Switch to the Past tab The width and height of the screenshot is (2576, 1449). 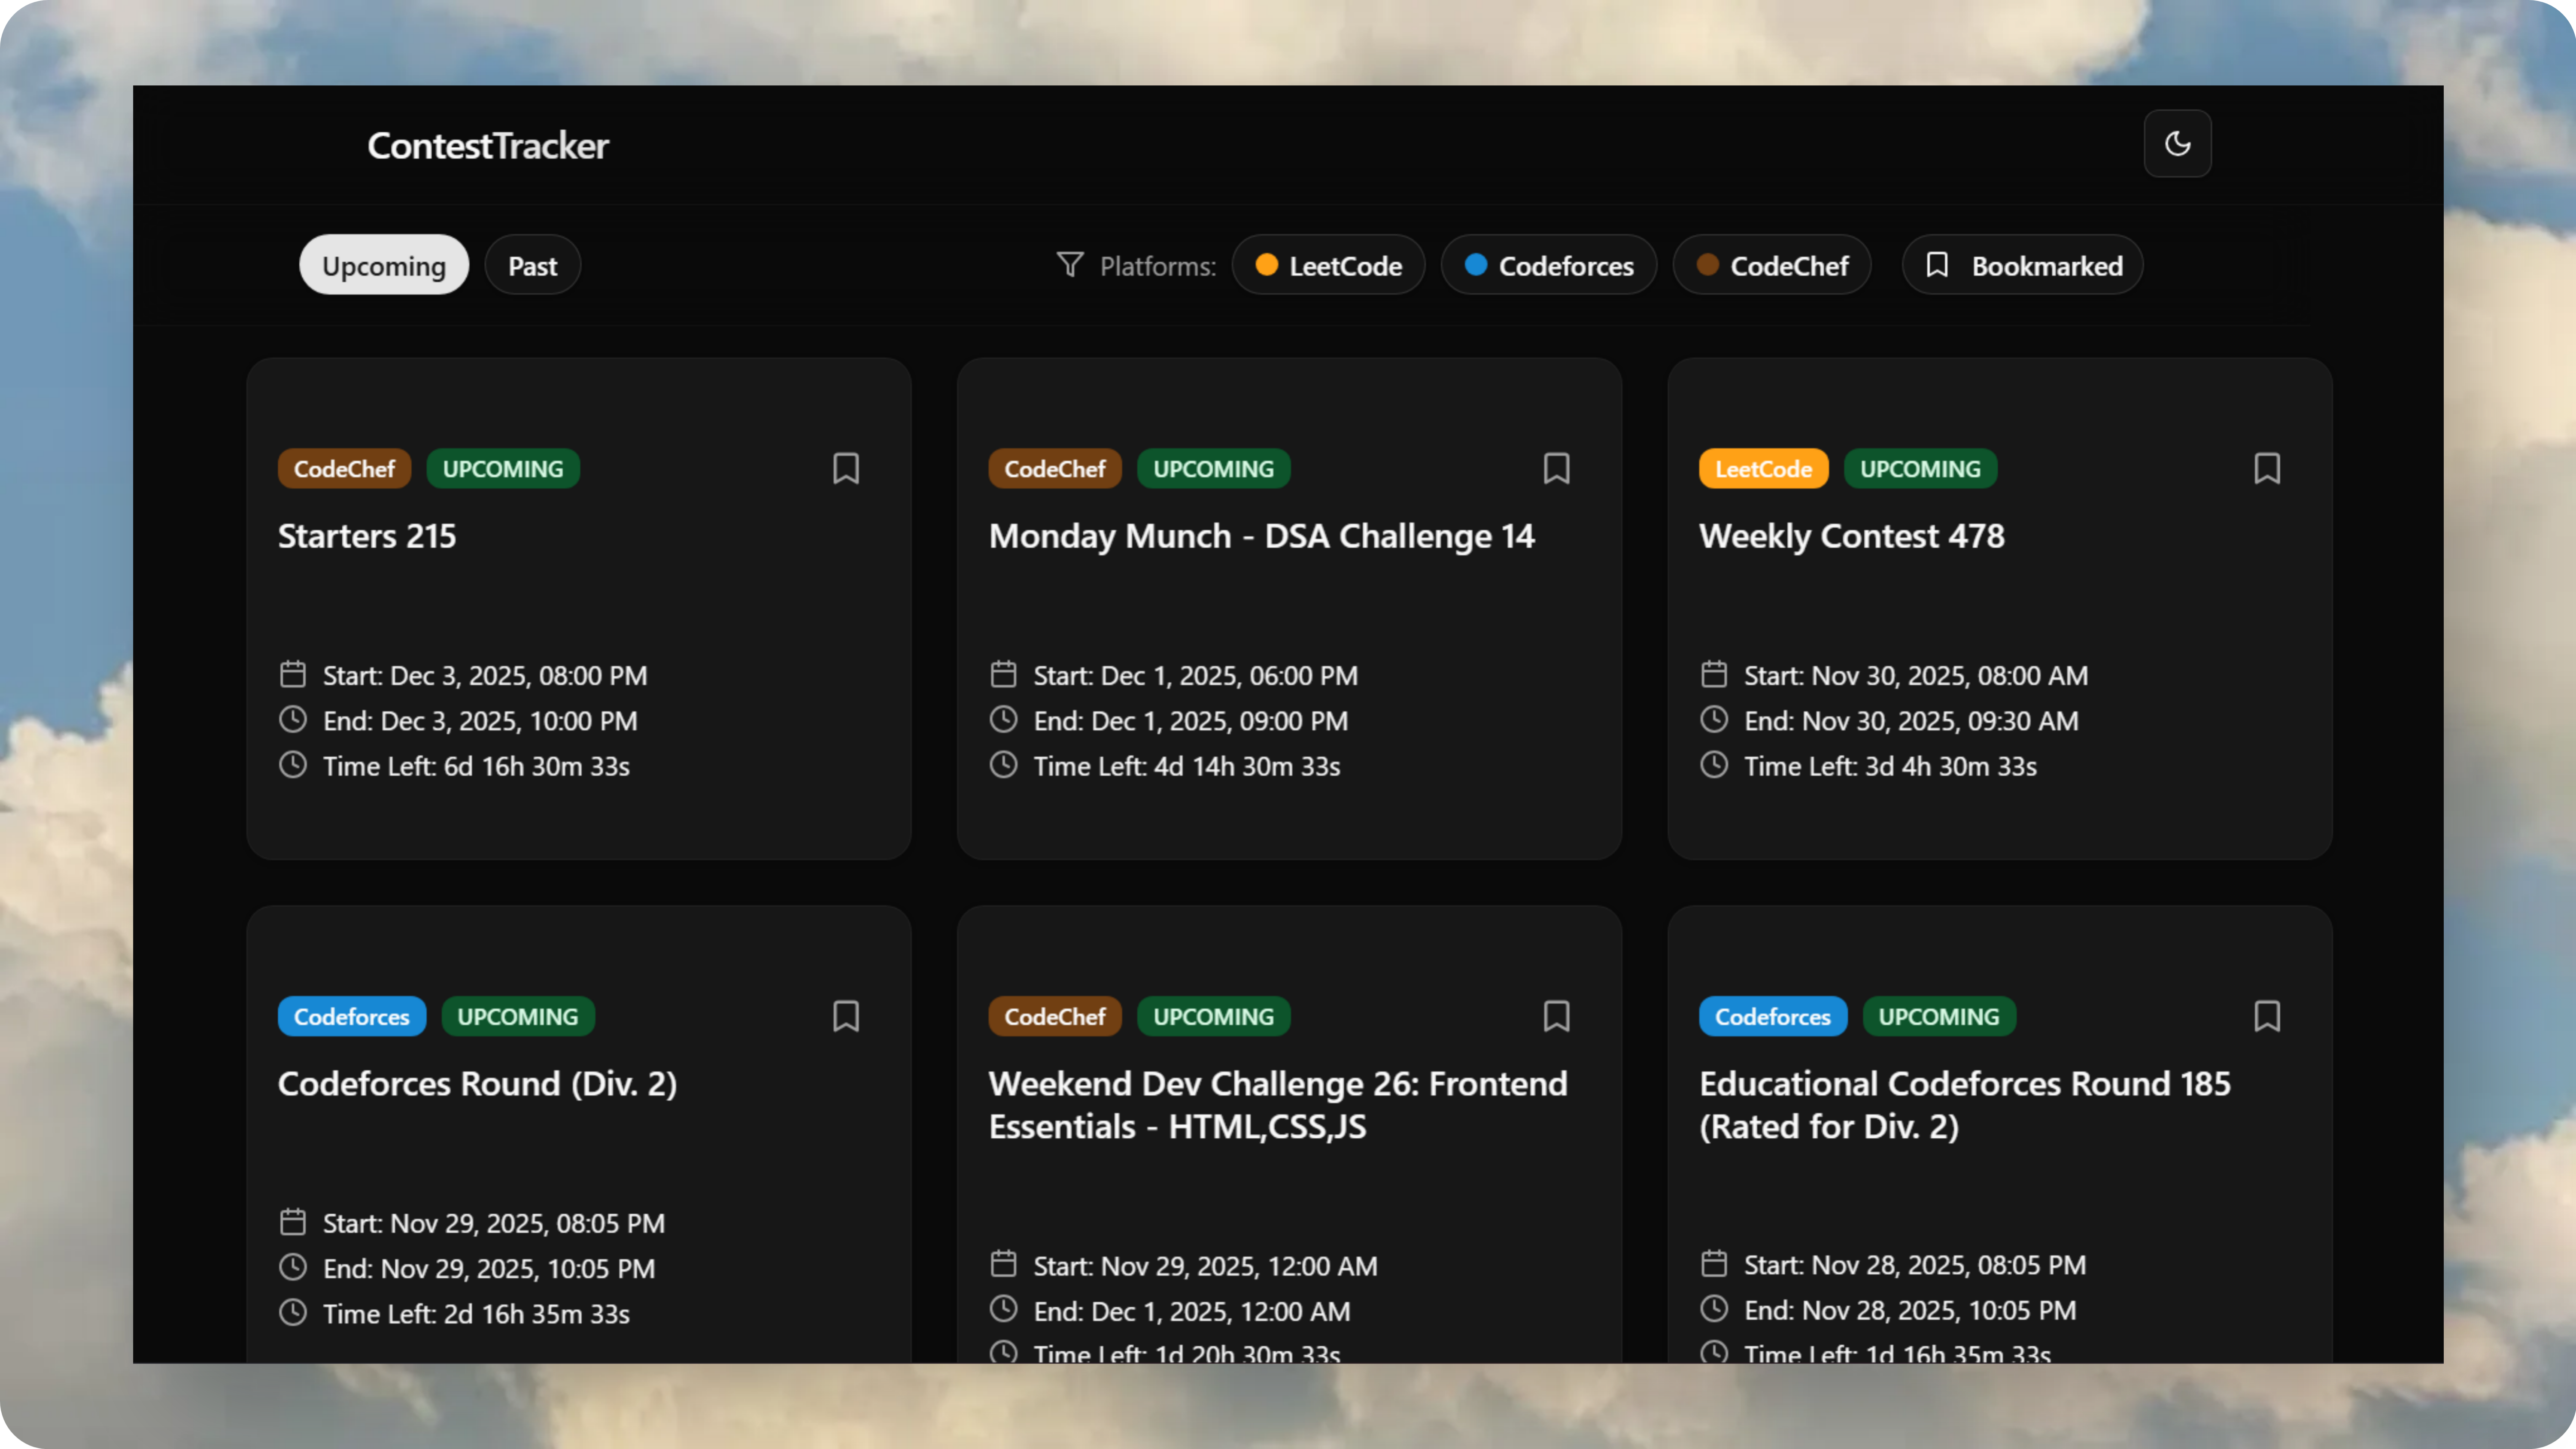click(532, 265)
